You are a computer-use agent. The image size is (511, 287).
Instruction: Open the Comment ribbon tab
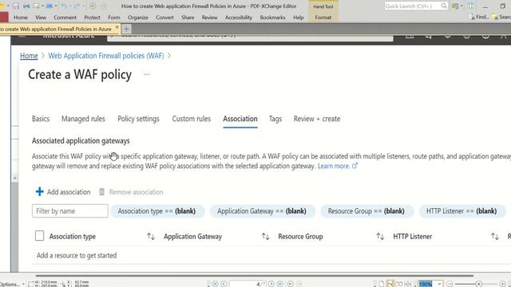pyautogui.click(x=65, y=18)
